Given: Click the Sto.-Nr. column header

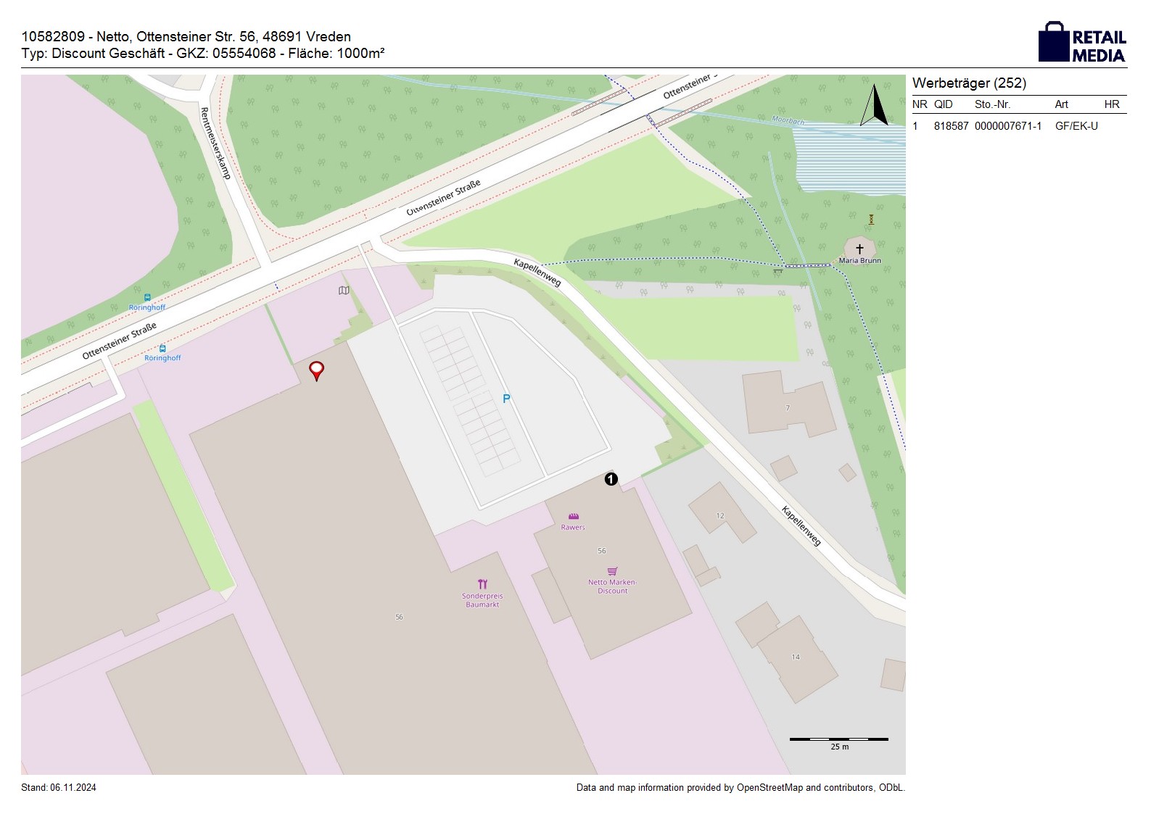Looking at the screenshot, I should (x=992, y=104).
